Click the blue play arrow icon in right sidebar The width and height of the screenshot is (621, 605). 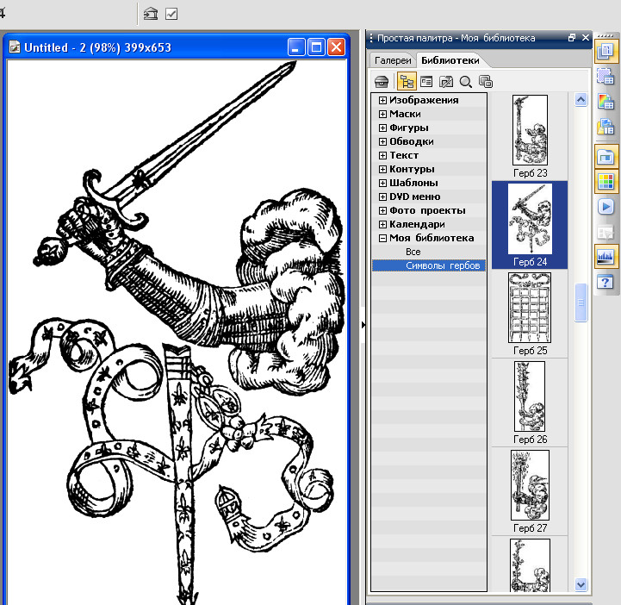point(605,207)
